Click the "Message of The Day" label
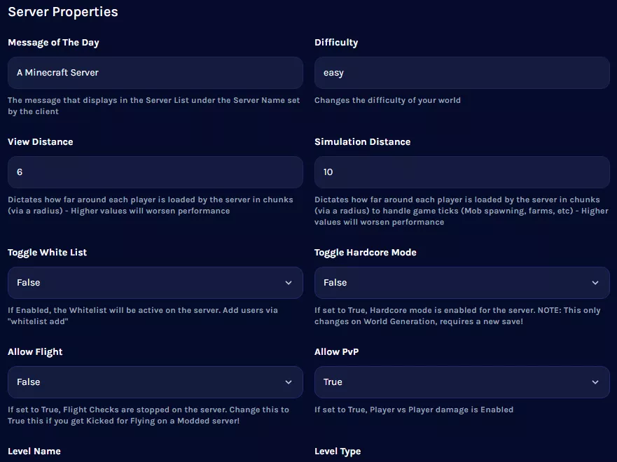 [x=53, y=43]
